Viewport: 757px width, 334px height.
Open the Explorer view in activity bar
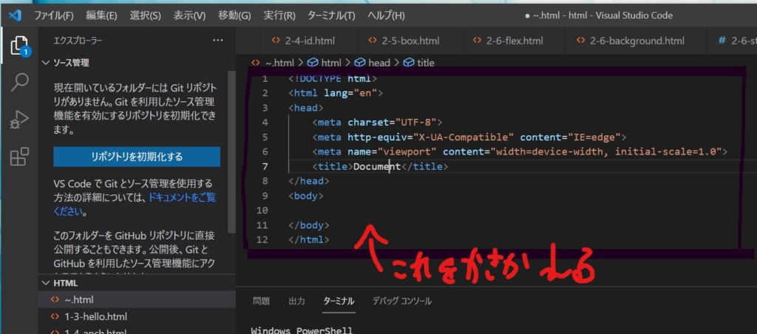[x=20, y=46]
